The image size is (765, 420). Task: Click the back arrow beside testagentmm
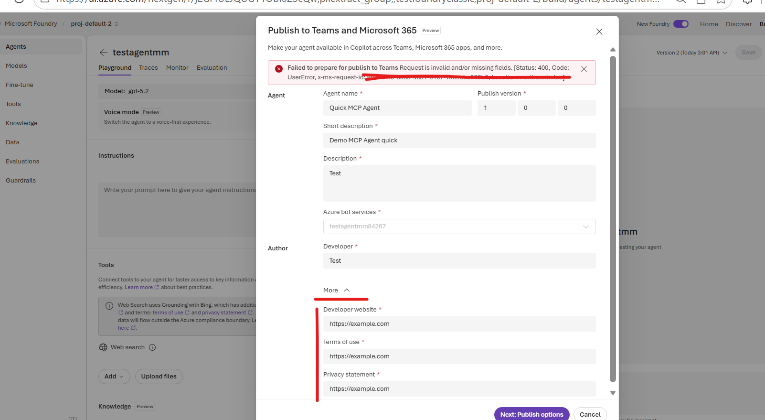click(103, 53)
